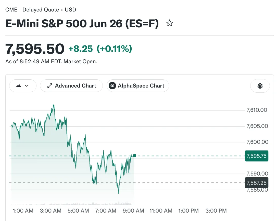Image resolution: width=277 pixels, height=221 pixels.
Task: Select the 7,595.75 current price label
Action: pos(257,156)
